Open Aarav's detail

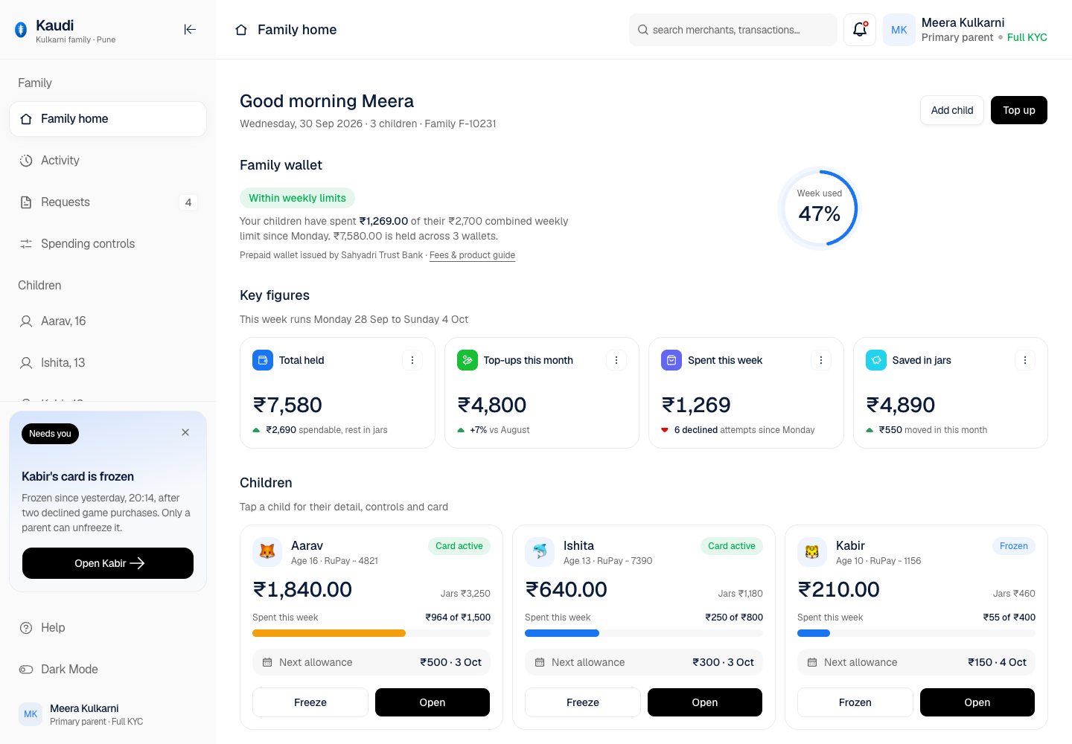433,702
